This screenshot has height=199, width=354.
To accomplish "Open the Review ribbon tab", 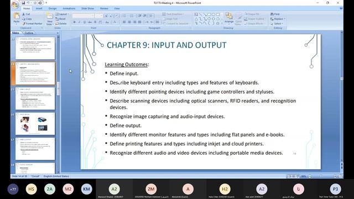I will pyautogui.click(x=104, y=9).
